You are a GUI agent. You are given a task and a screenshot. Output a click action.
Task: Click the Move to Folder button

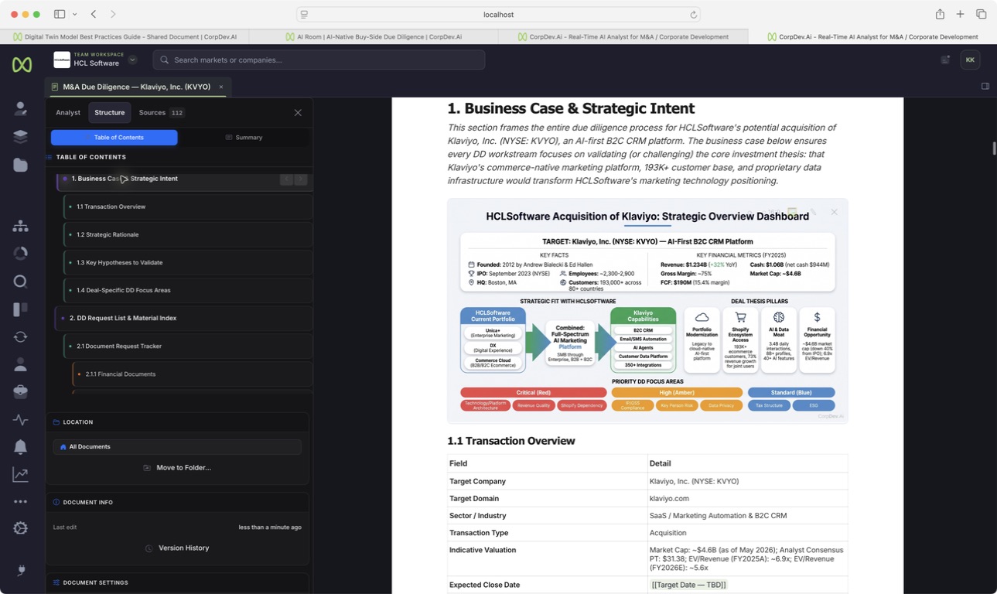click(x=177, y=468)
